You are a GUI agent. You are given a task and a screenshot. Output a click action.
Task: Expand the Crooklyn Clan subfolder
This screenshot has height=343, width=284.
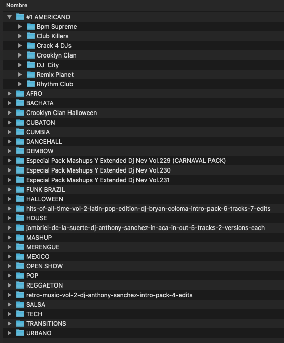pyautogui.click(x=20, y=55)
